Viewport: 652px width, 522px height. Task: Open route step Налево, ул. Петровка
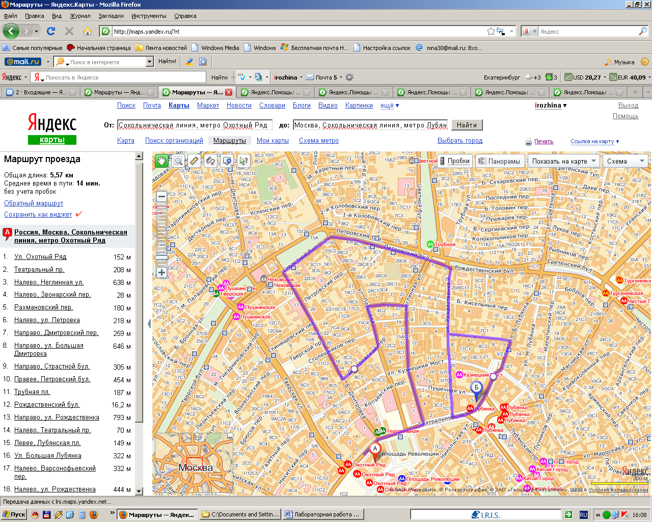pyautogui.click(x=47, y=320)
